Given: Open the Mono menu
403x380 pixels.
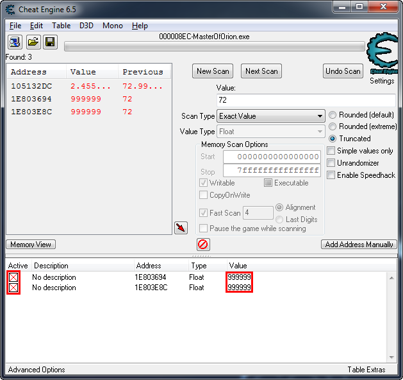Looking at the screenshot, I should click(113, 26).
